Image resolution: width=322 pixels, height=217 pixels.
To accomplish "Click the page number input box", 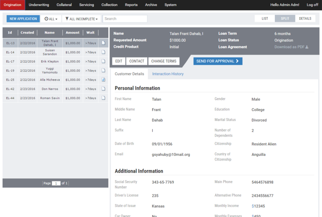I will [56, 183].
